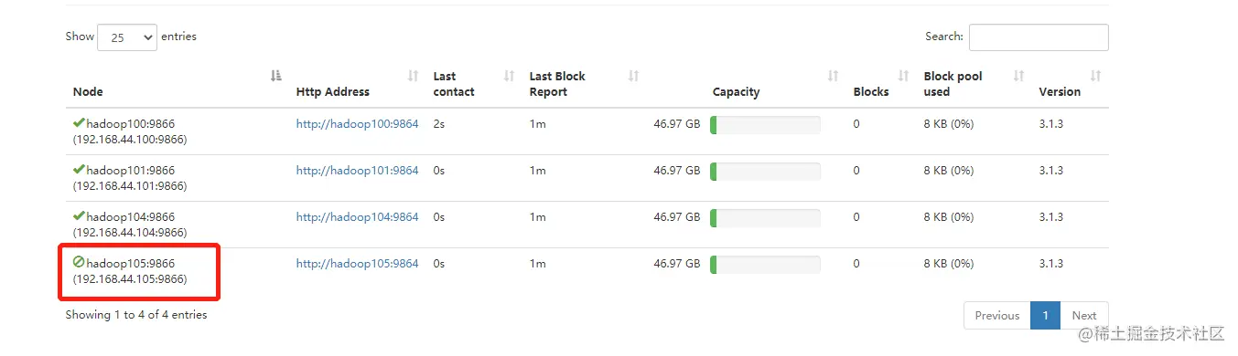Click sort arrows next to Last contact
This screenshot has height=356, width=1238.
click(510, 76)
